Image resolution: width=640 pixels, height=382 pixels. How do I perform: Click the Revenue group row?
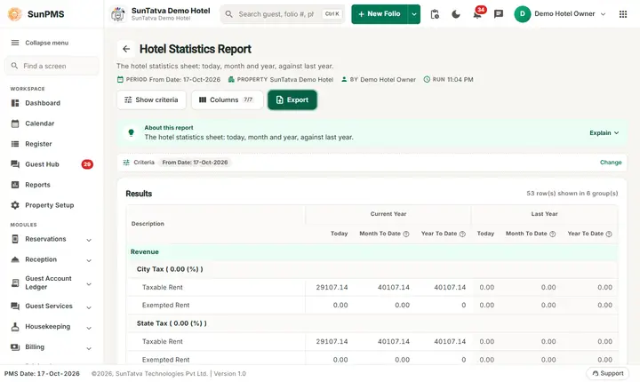372,251
